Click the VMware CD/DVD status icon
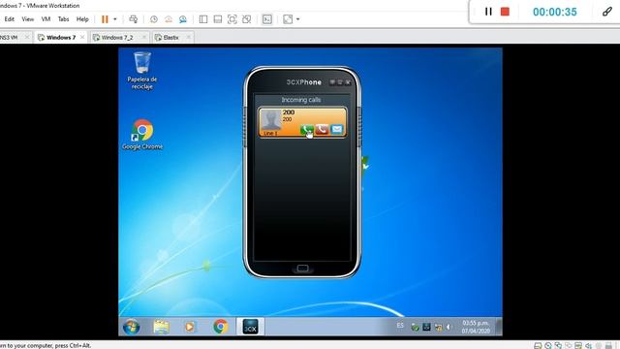Screen dimensions: 620x349 [x=548, y=346]
